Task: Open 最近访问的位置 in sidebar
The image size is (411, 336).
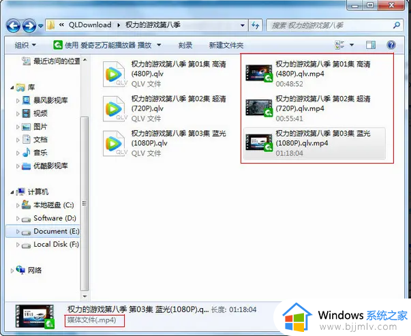Action: [51, 61]
